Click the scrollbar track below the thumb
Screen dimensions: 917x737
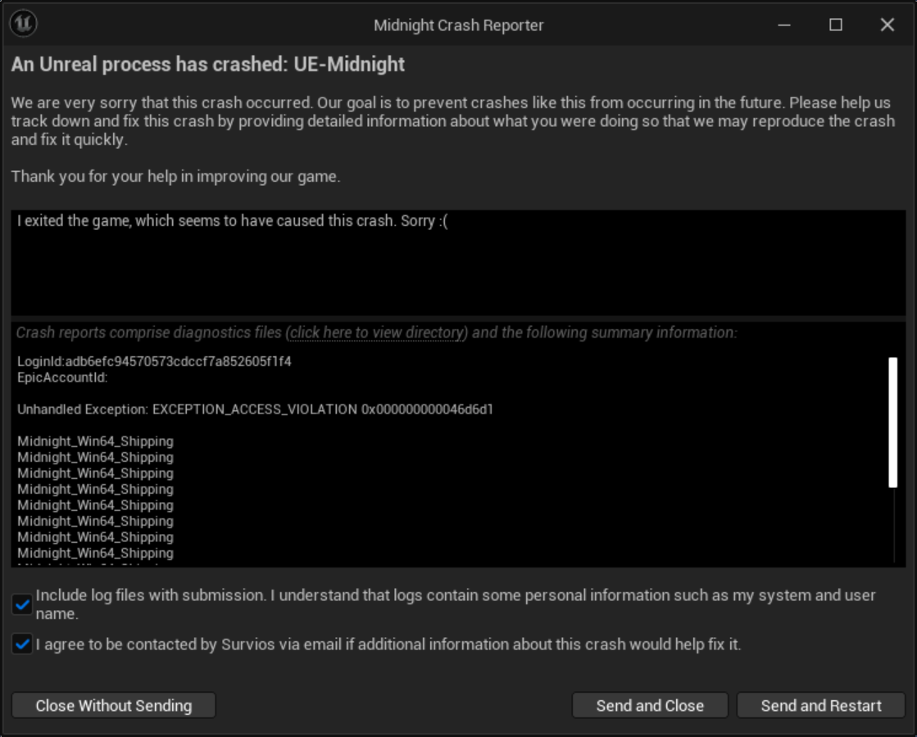pos(892,528)
